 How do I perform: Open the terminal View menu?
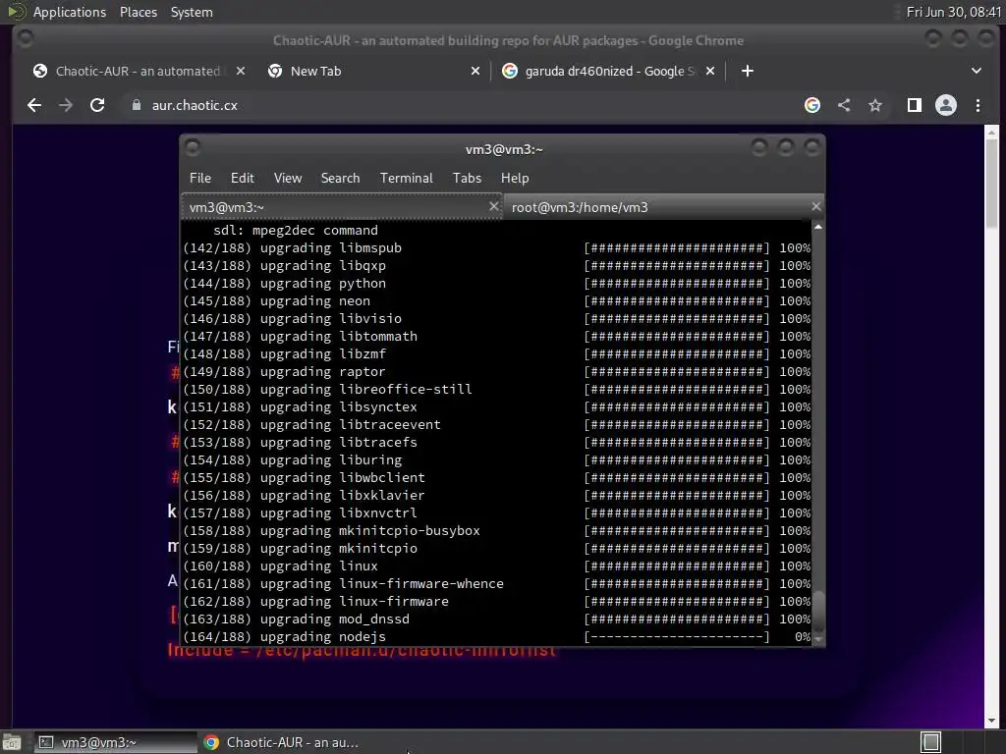288,179
